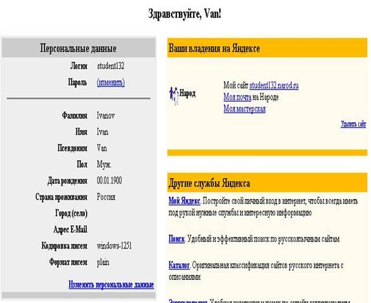Click the Псевдоним label
The height and width of the screenshot is (303, 371).
(x=72, y=148)
